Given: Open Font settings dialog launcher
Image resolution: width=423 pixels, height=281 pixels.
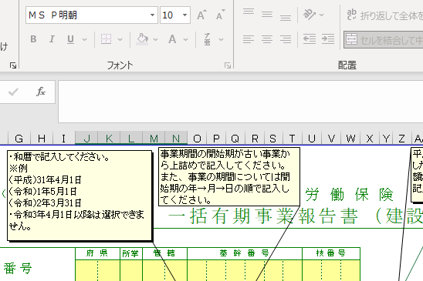Looking at the screenshot, I should [x=228, y=65].
